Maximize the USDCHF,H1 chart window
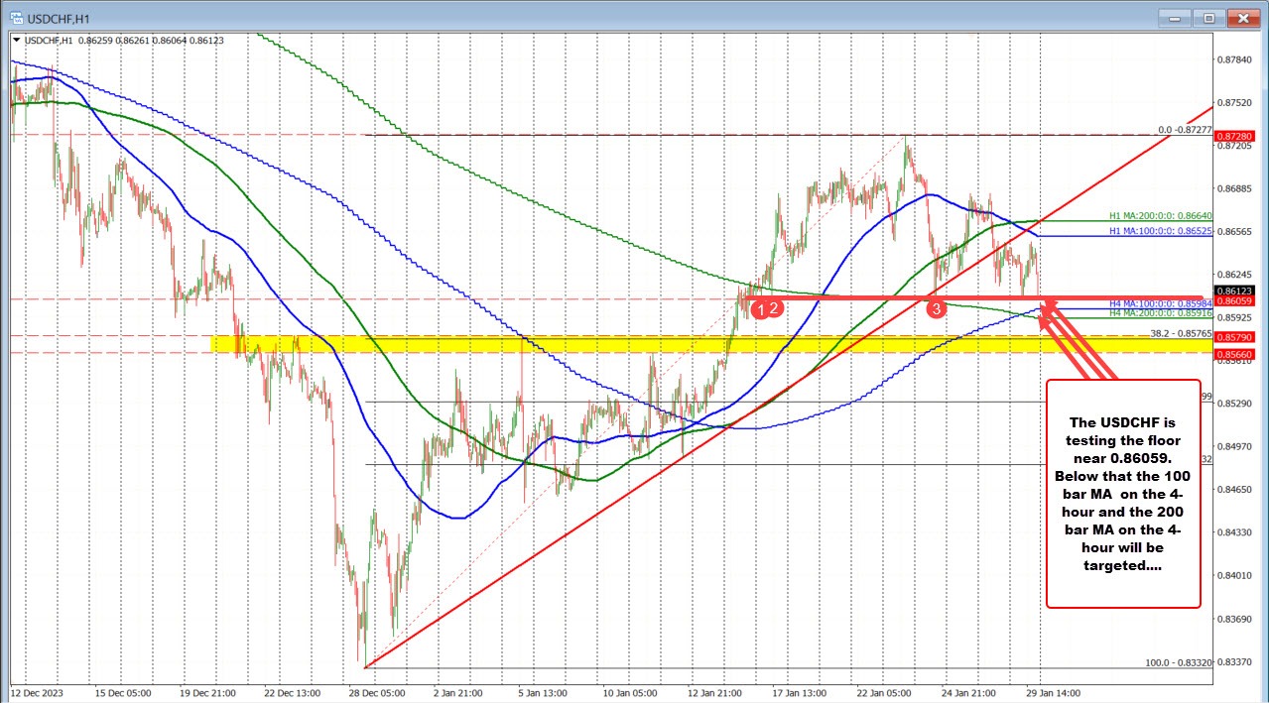This screenshot has height=703, width=1269. 1208,17
